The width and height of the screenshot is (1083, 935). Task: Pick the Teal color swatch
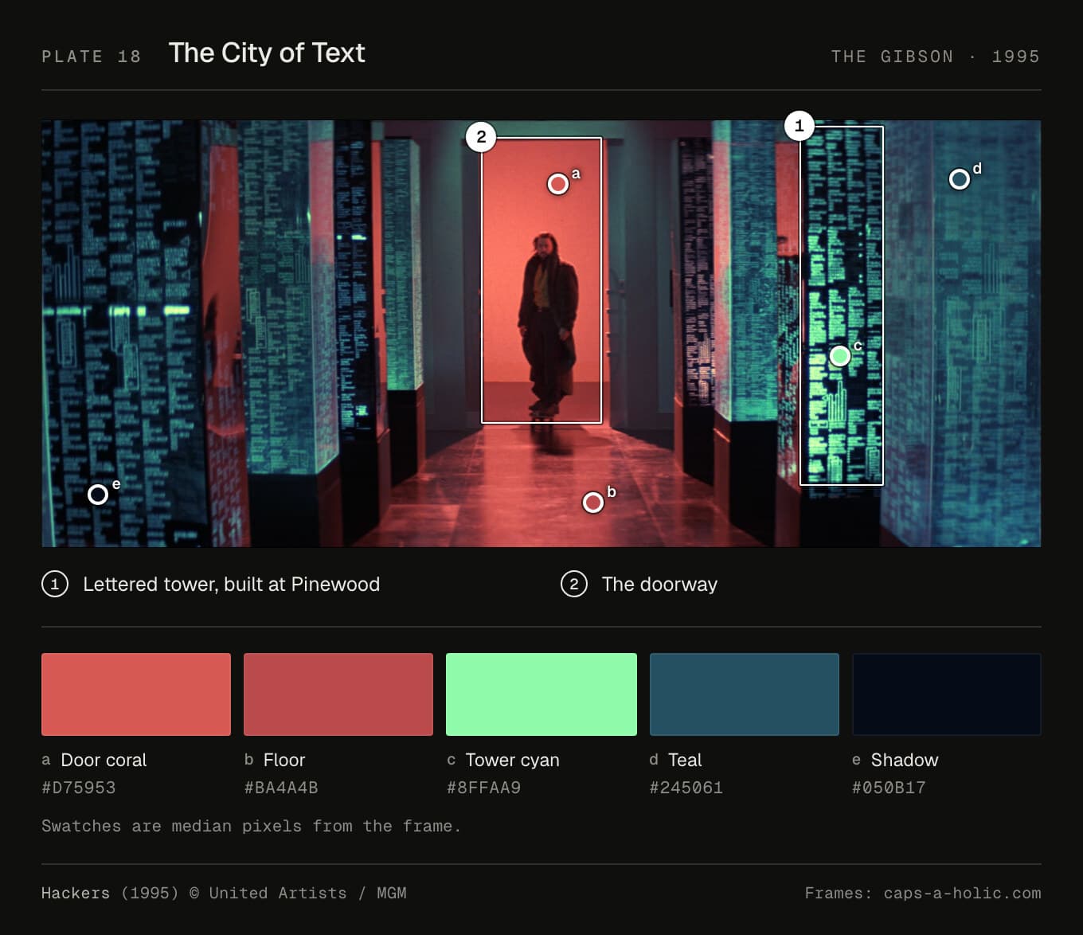745,694
